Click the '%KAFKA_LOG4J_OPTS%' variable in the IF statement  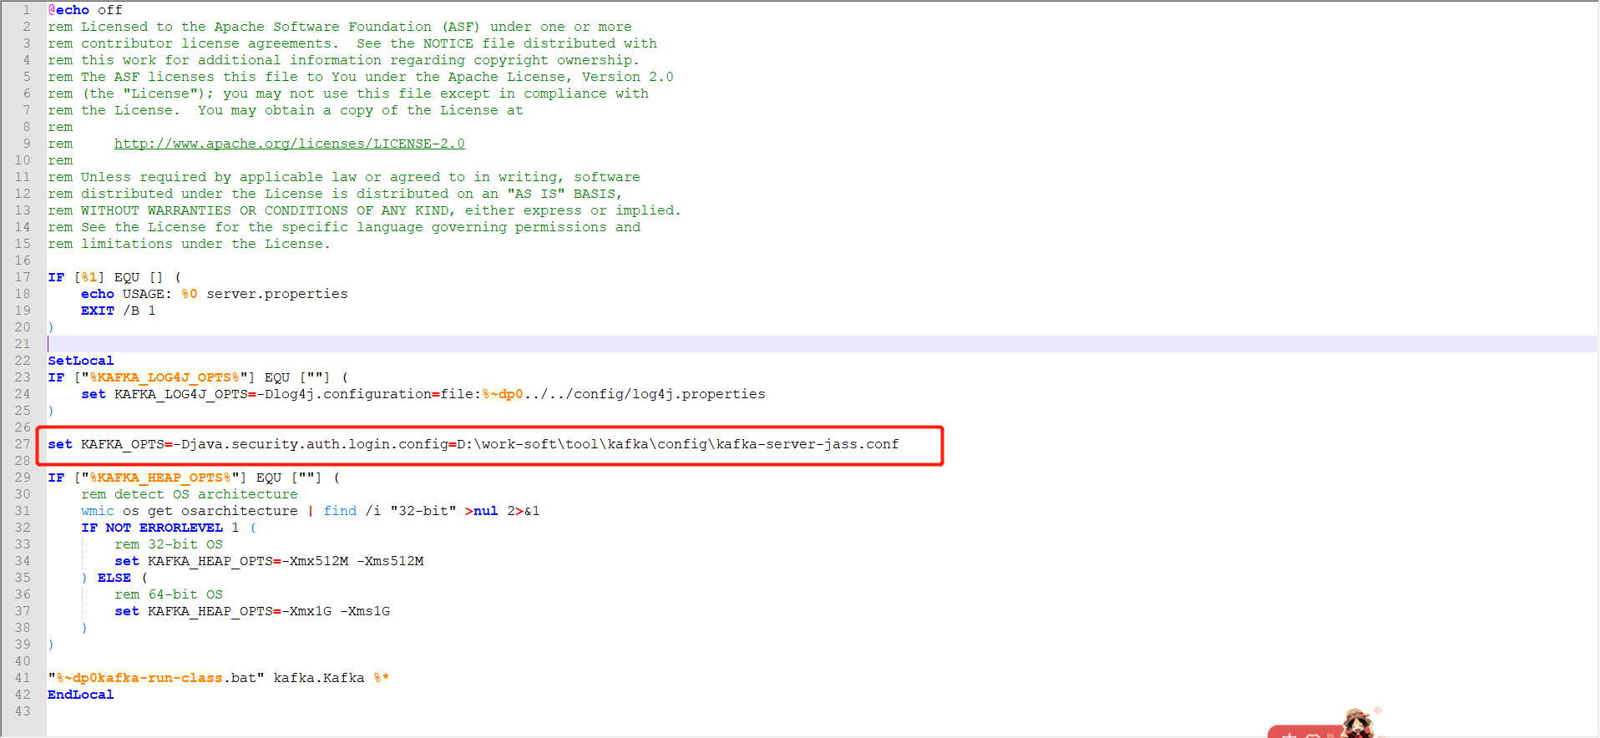(165, 377)
